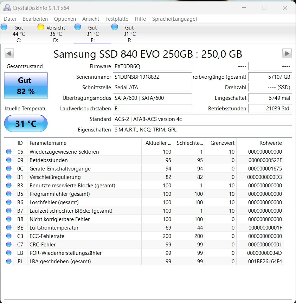Click the Übertragungsmodus field SATA/600 | SATA/600

[152, 98]
